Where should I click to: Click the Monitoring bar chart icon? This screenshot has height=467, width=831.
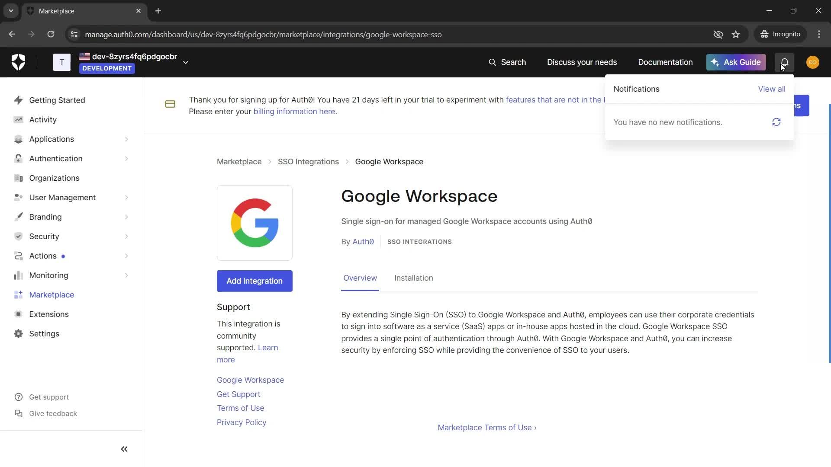tap(18, 275)
